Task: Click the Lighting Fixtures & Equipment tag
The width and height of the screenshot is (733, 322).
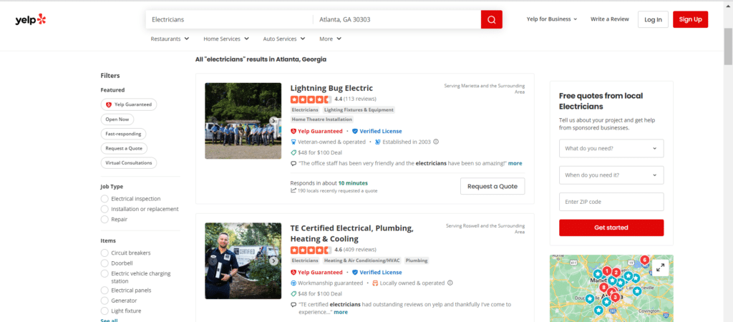Action: 359,109
